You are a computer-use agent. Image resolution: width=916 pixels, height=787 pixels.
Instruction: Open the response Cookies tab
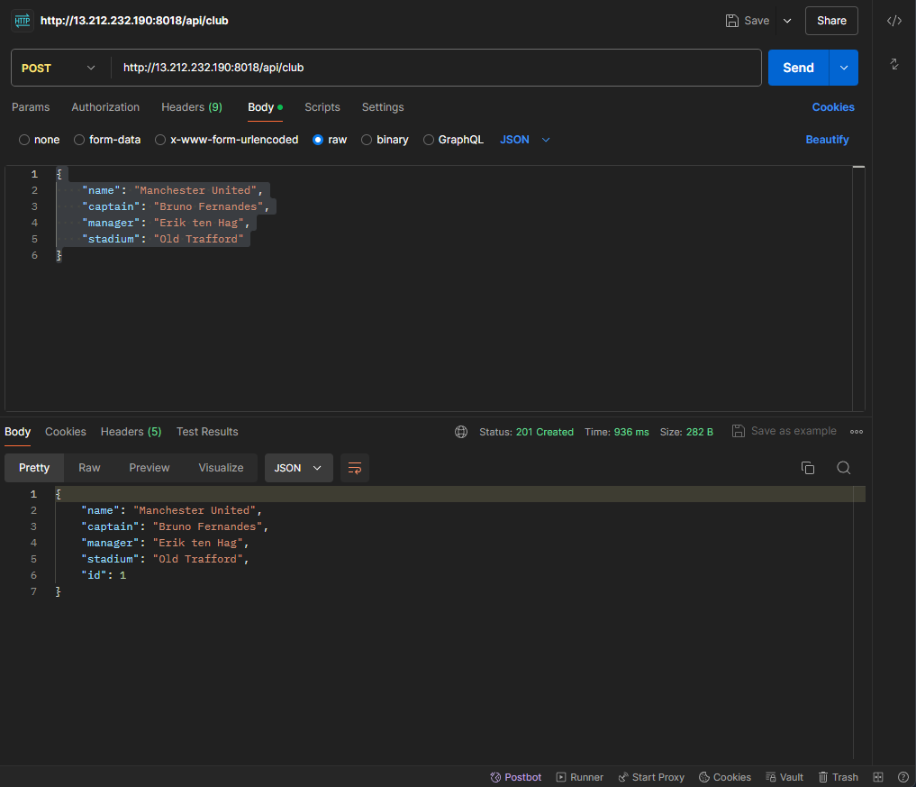tap(66, 432)
